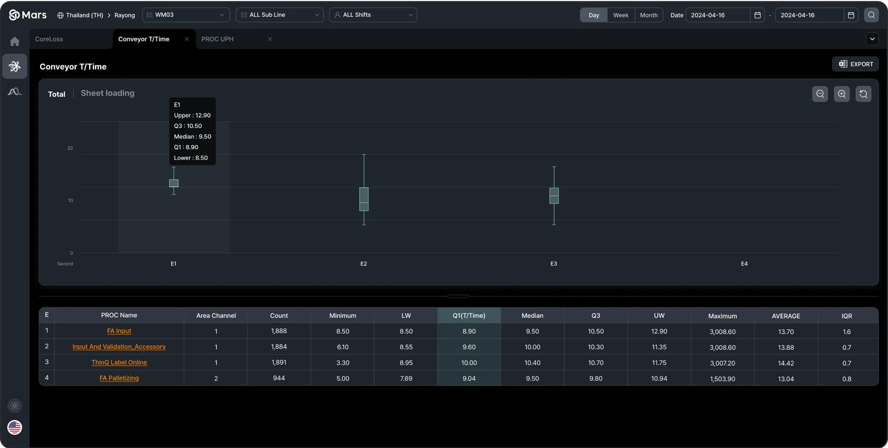This screenshot has height=448, width=888.
Task: Zoom in on the box plot chart
Action: (x=842, y=94)
